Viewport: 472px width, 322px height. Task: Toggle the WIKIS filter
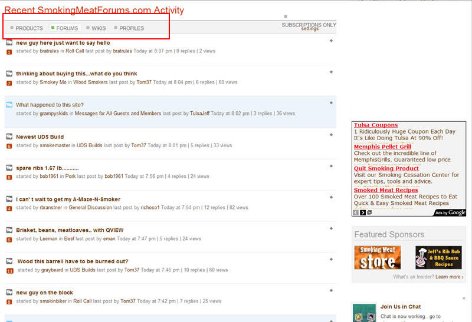point(96,28)
